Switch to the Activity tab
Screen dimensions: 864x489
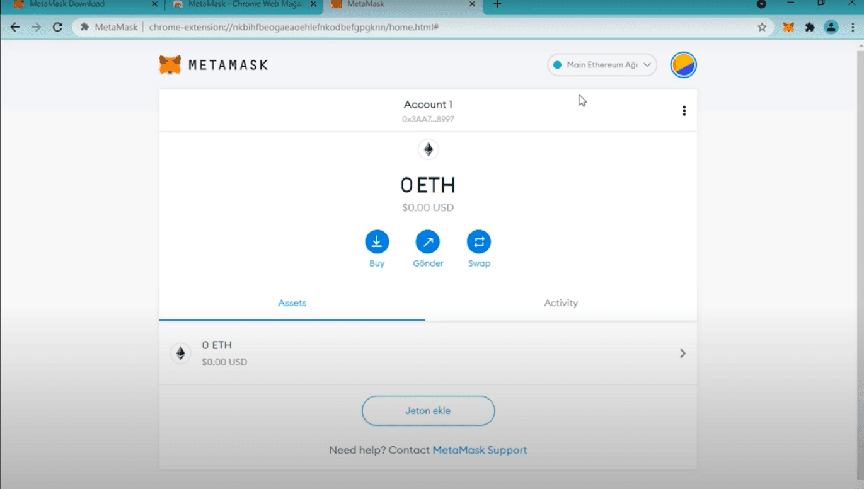coord(560,303)
